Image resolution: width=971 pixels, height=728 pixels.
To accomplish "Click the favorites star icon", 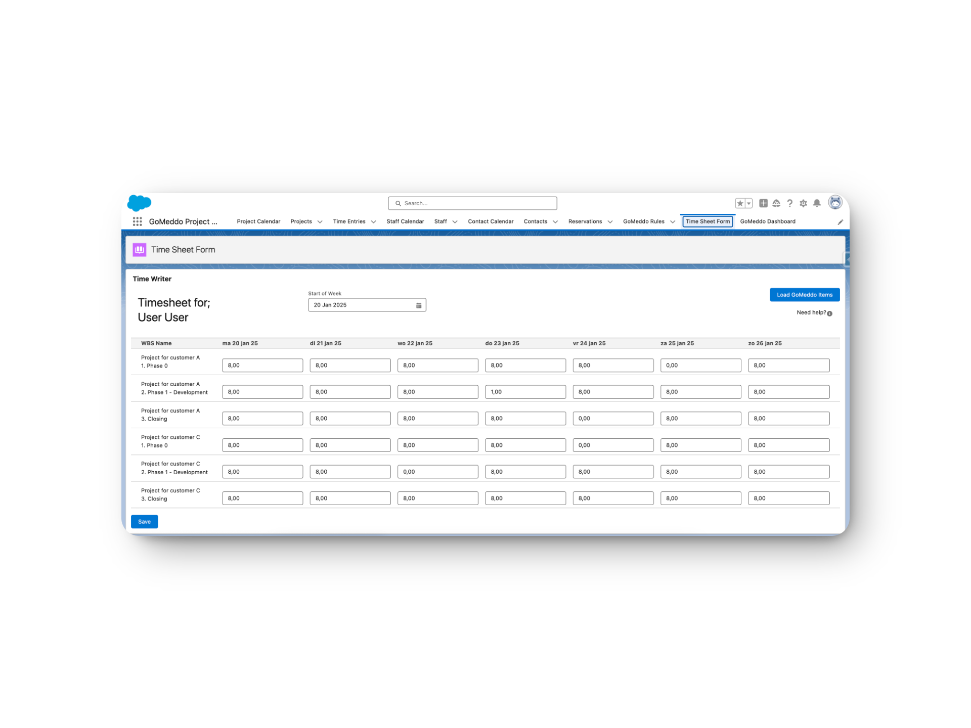I will pos(740,203).
